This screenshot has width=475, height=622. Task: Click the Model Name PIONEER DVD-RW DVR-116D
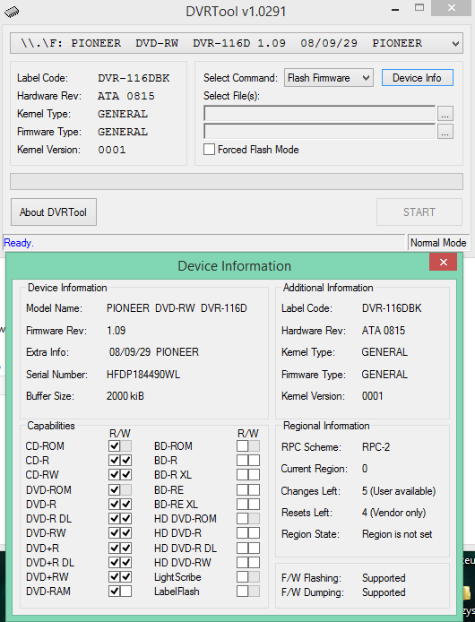coord(177,308)
